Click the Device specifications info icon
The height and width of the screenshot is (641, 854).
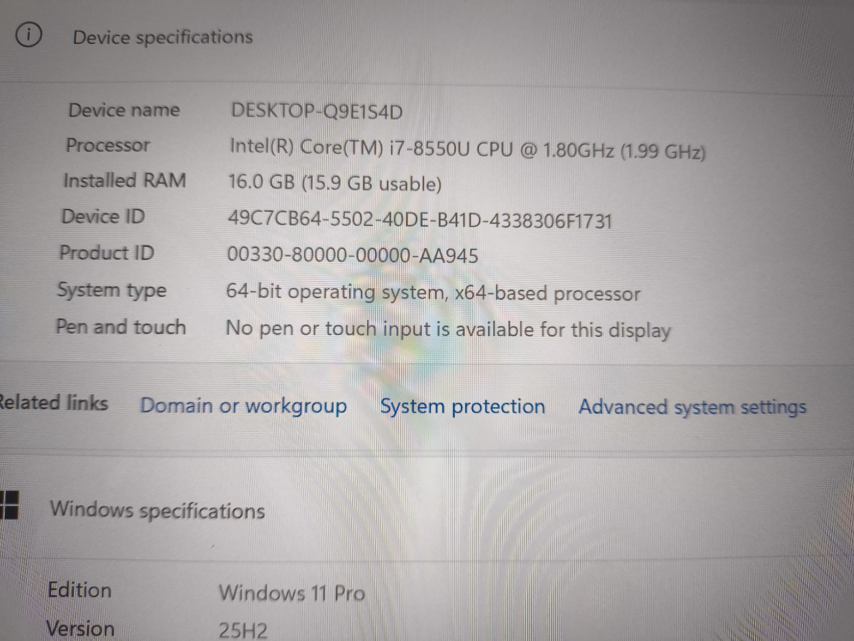pos(28,35)
